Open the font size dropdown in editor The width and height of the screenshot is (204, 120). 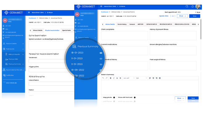point(141,78)
